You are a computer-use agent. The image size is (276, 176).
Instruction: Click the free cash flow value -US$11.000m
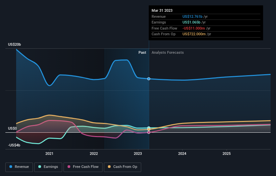[x=194, y=28]
